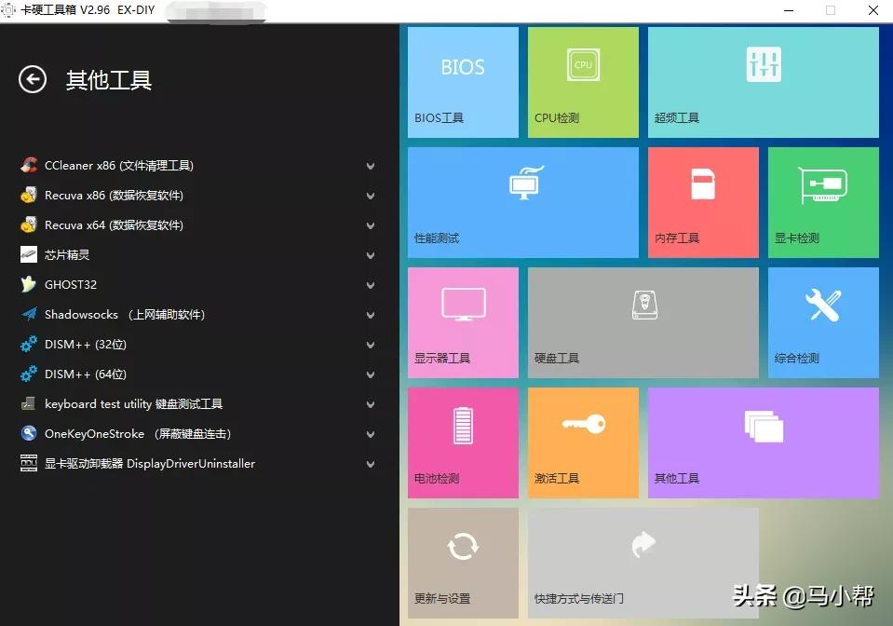Open 快捷方式与传送门 (shortcuts portal)

click(643, 562)
